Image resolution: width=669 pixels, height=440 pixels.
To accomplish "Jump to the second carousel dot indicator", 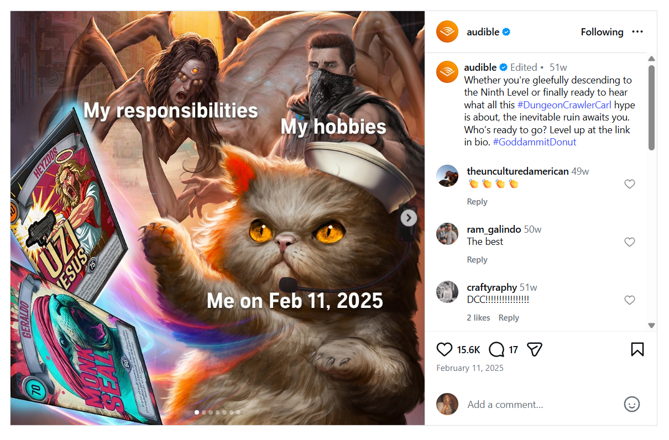I will (x=203, y=412).
